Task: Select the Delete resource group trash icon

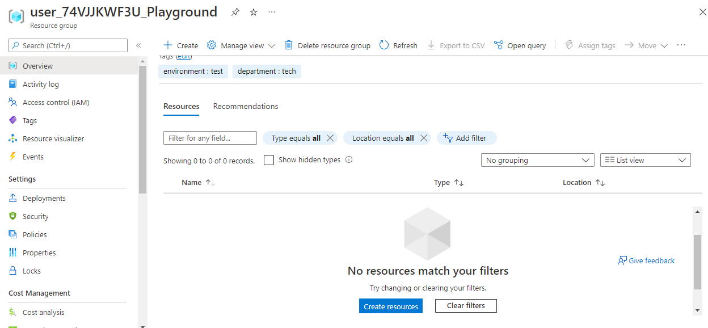Action: (x=289, y=45)
